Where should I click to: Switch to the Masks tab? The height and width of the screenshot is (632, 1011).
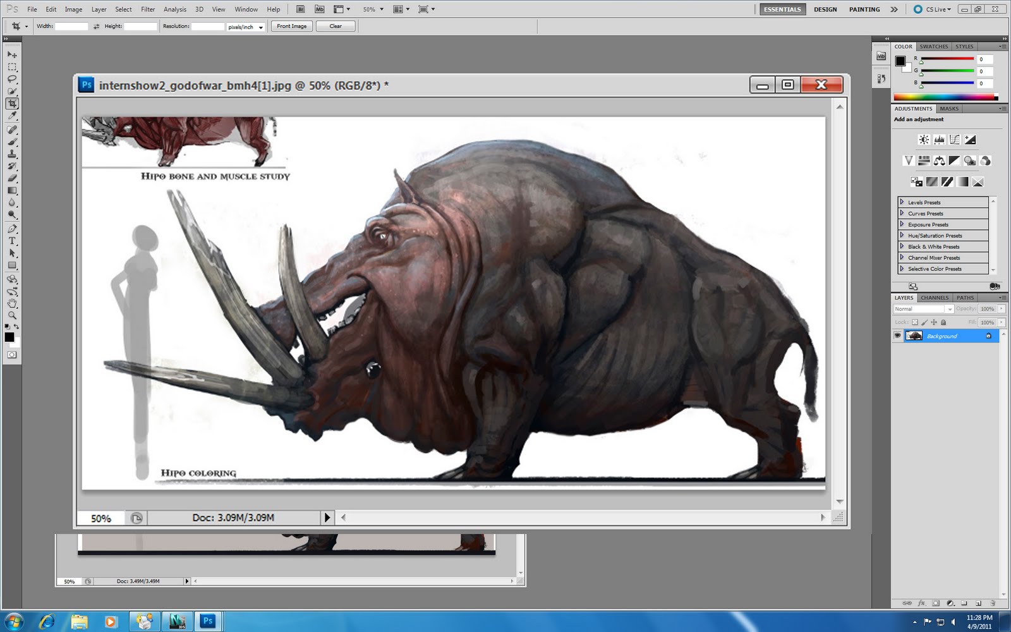[949, 109]
